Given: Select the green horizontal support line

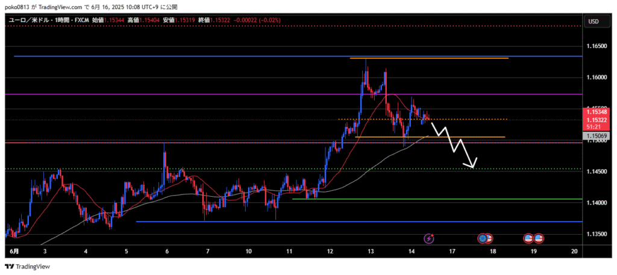Looking at the screenshot, I should pos(422,199).
